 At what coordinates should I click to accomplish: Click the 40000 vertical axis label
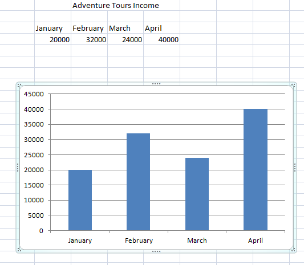(34, 109)
